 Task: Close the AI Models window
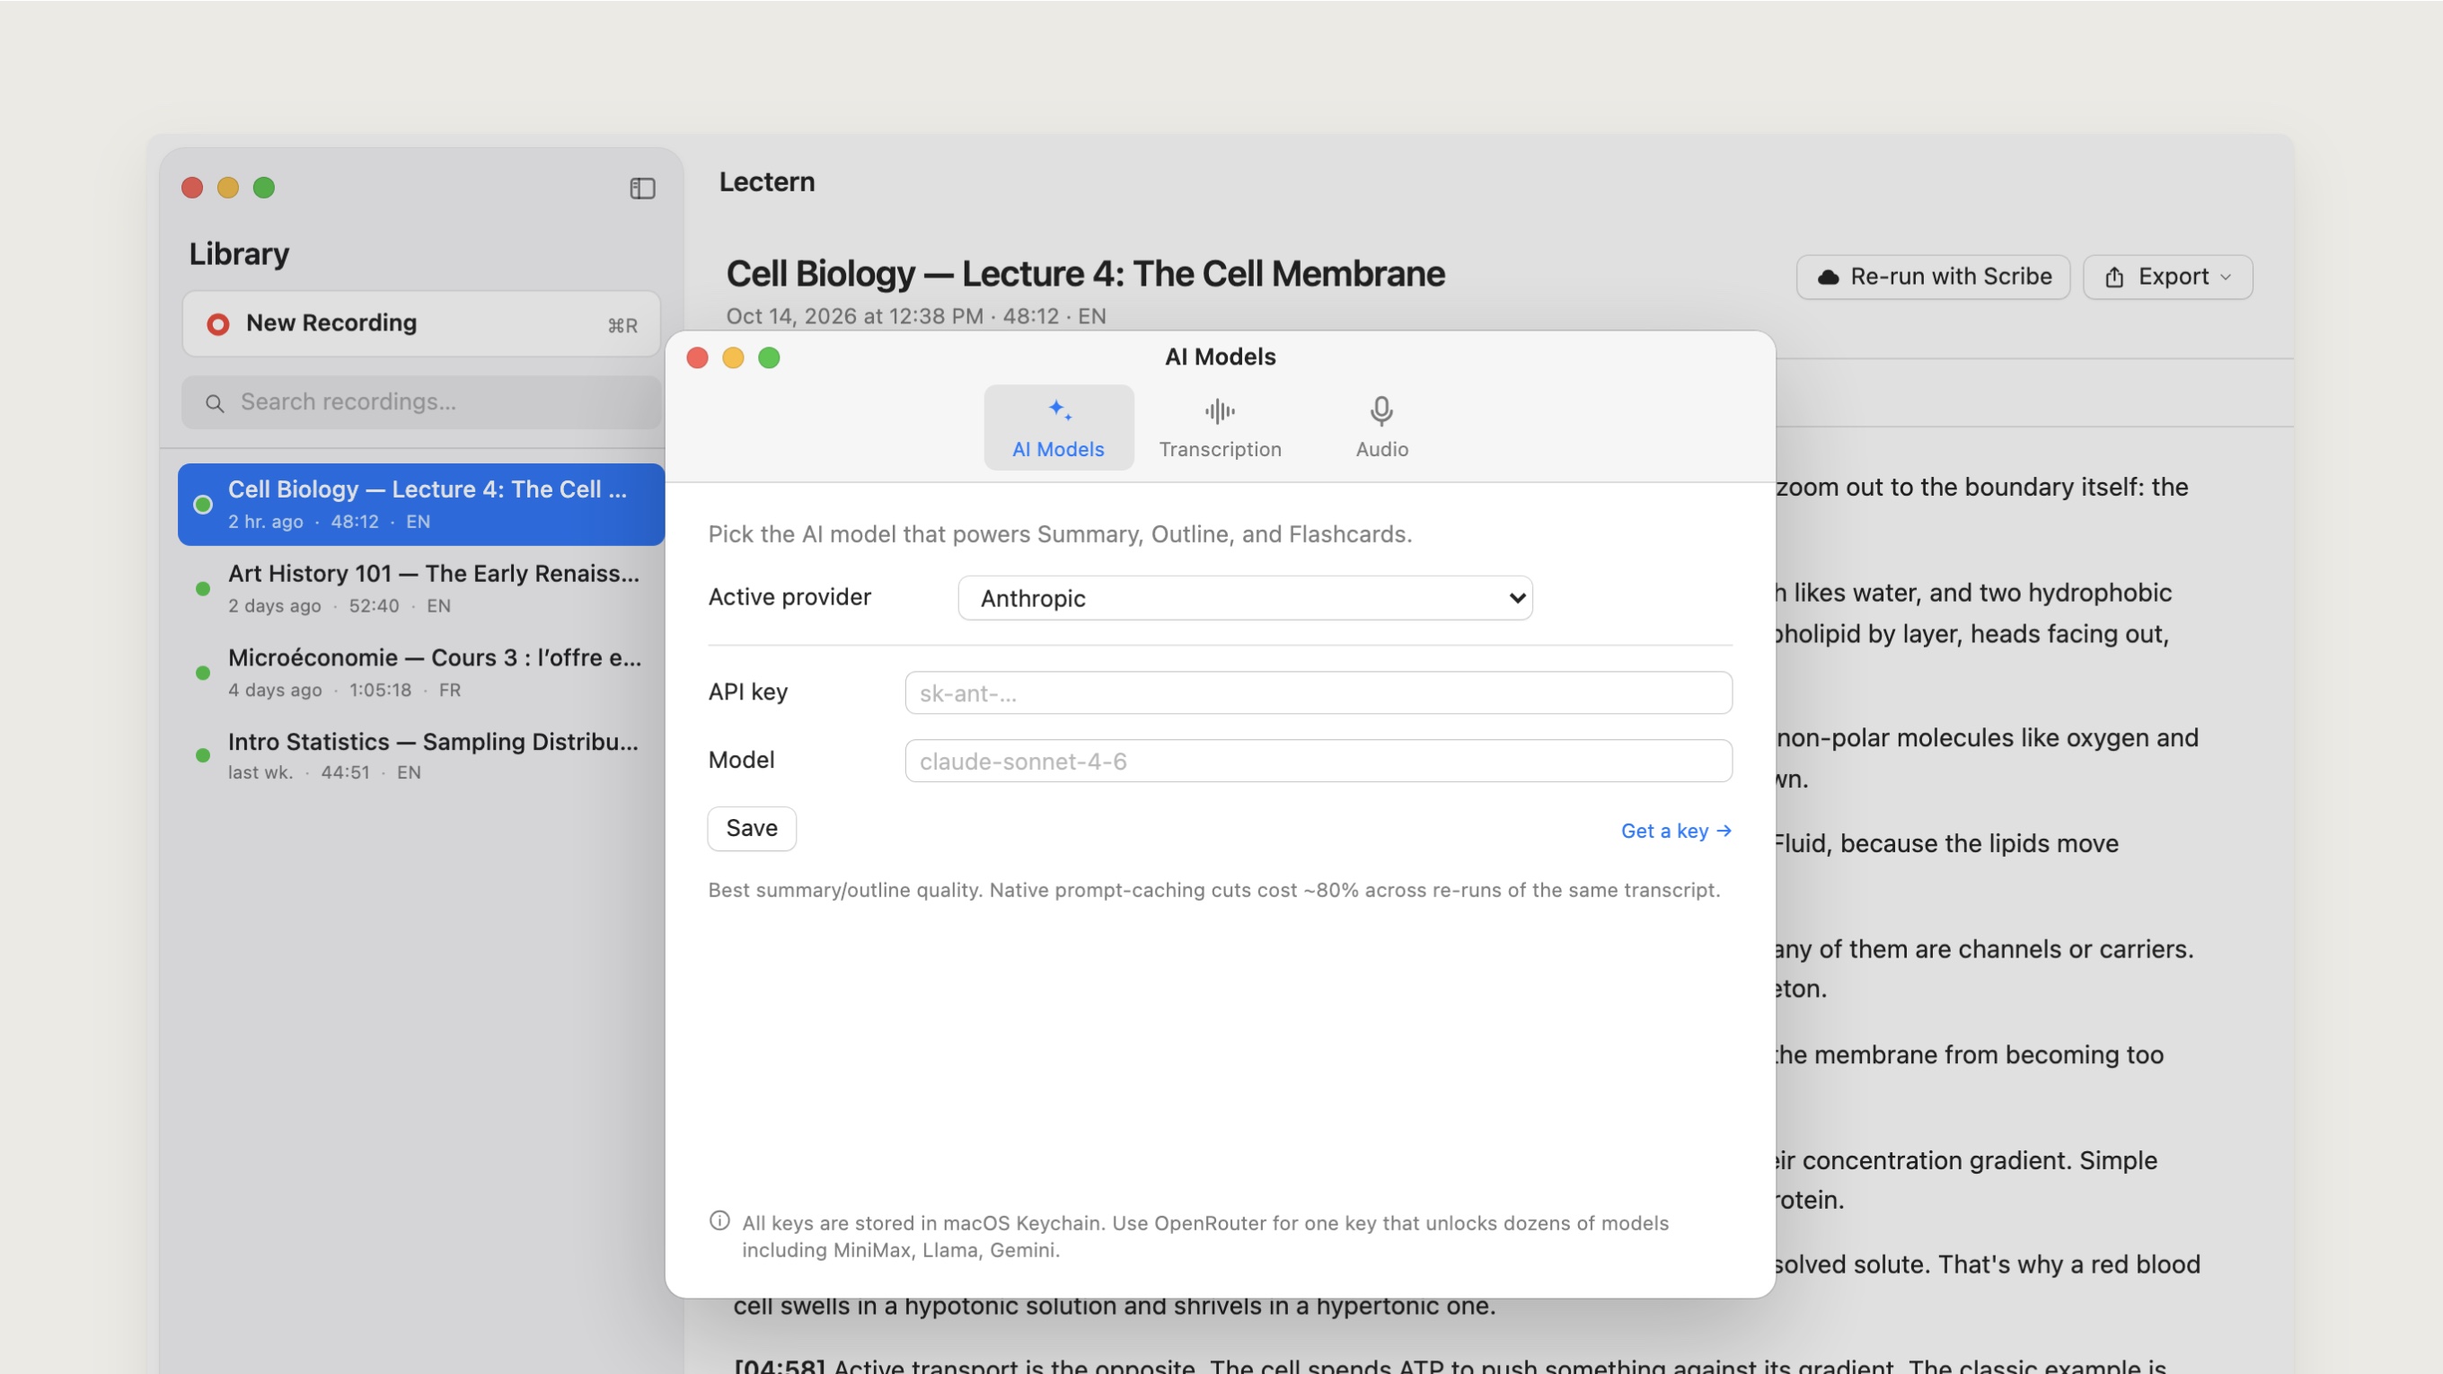click(697, 358)
